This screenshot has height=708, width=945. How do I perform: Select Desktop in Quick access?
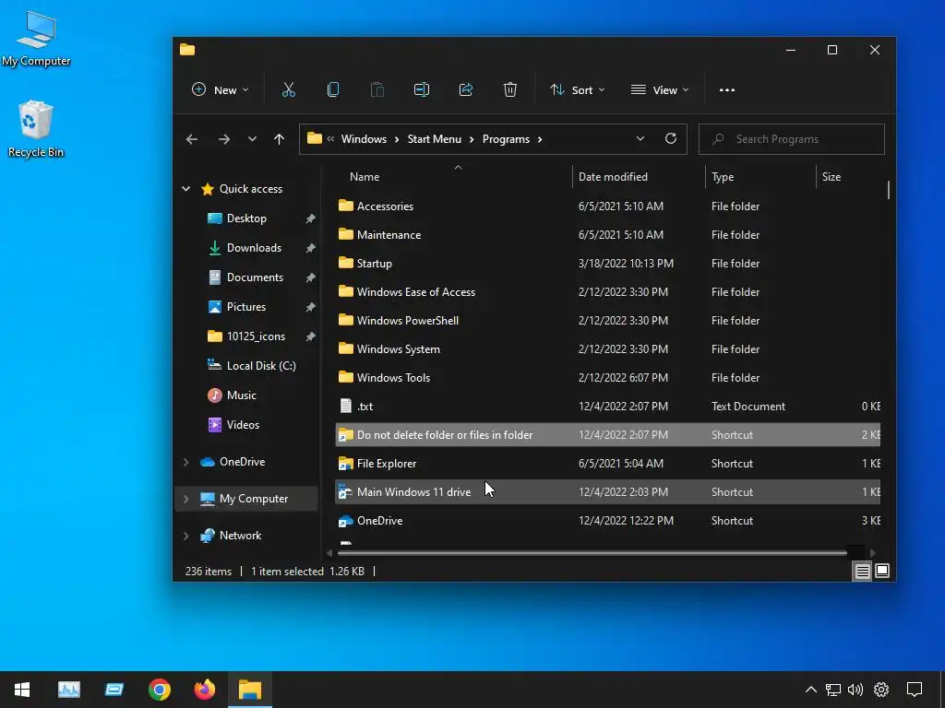[247, 218]
